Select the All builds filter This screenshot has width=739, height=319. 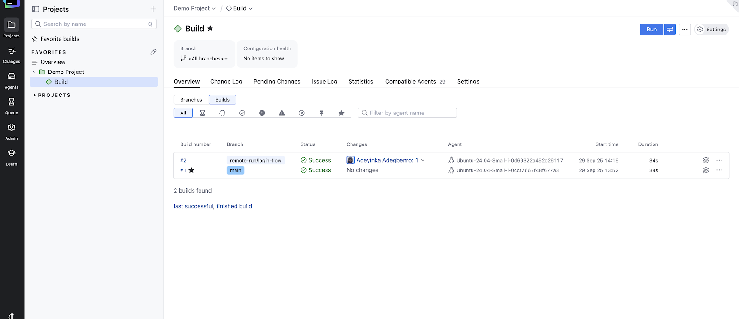183,113
